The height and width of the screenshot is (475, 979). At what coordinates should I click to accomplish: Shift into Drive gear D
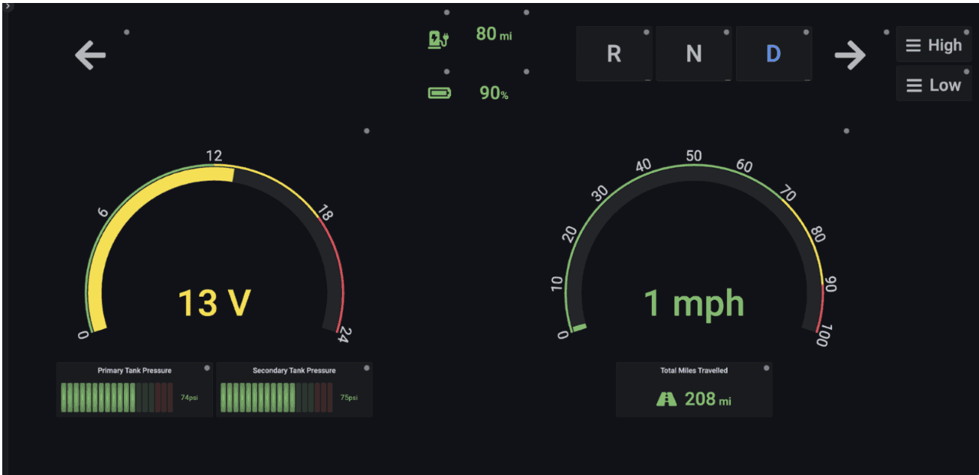773,54
